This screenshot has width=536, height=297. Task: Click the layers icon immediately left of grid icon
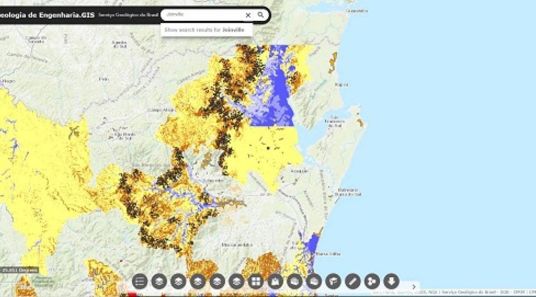tap(236, 281)
